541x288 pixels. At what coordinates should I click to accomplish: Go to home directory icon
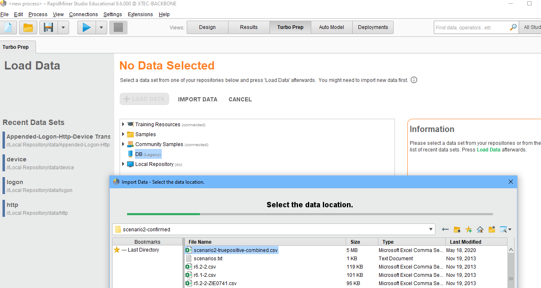point(480,229)
